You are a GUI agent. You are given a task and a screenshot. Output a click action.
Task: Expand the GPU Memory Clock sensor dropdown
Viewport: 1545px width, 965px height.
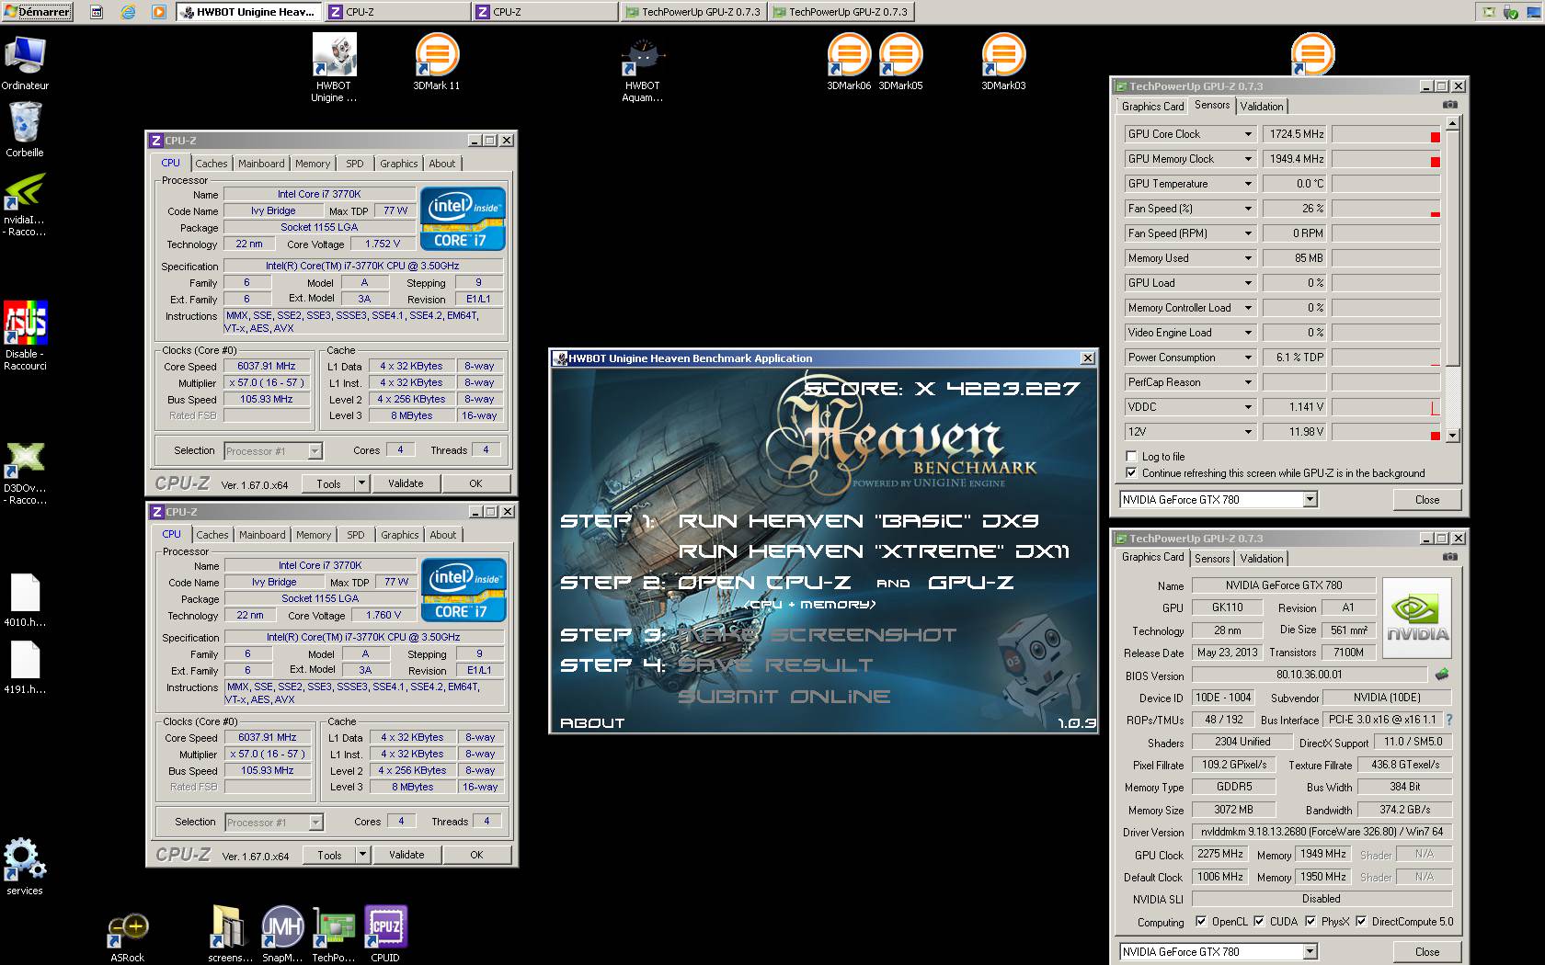click(1248, 159)
